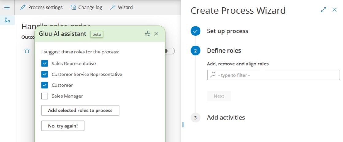Image resolution: width=343 pixels, height=142 pixels.
Task: Click the panel divider resize handle
Action: click(x=183, y=125)
